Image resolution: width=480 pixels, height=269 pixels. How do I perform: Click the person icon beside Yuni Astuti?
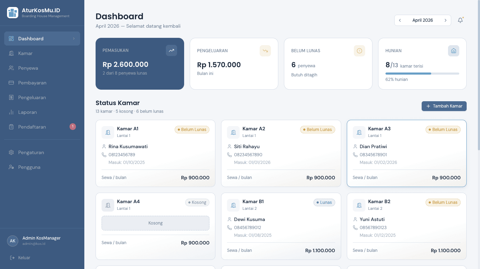pyautogui.click(x=355, y=219)
